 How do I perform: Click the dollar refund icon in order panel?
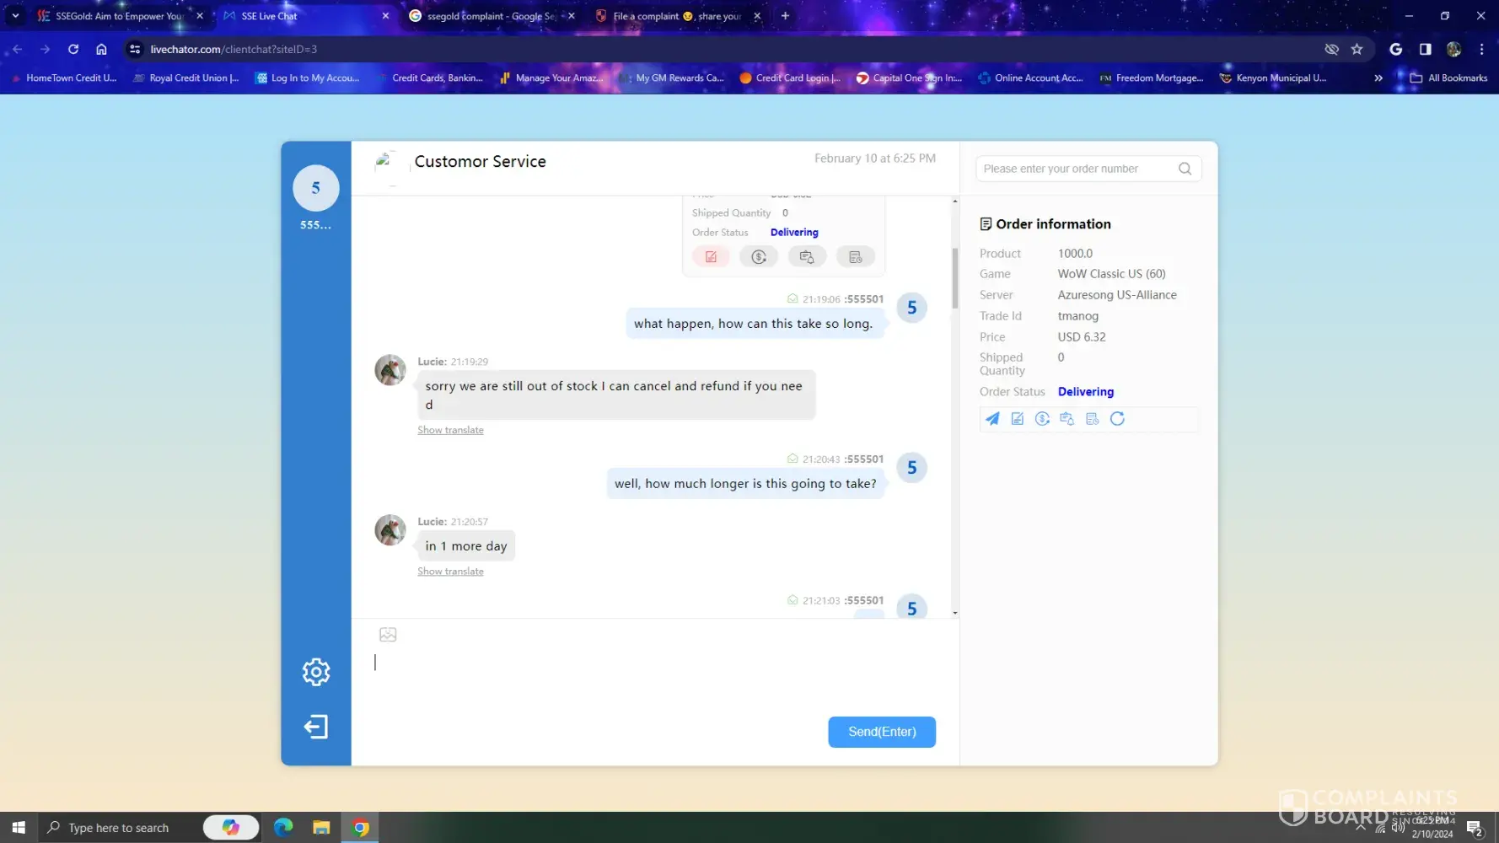(1042, 419)
